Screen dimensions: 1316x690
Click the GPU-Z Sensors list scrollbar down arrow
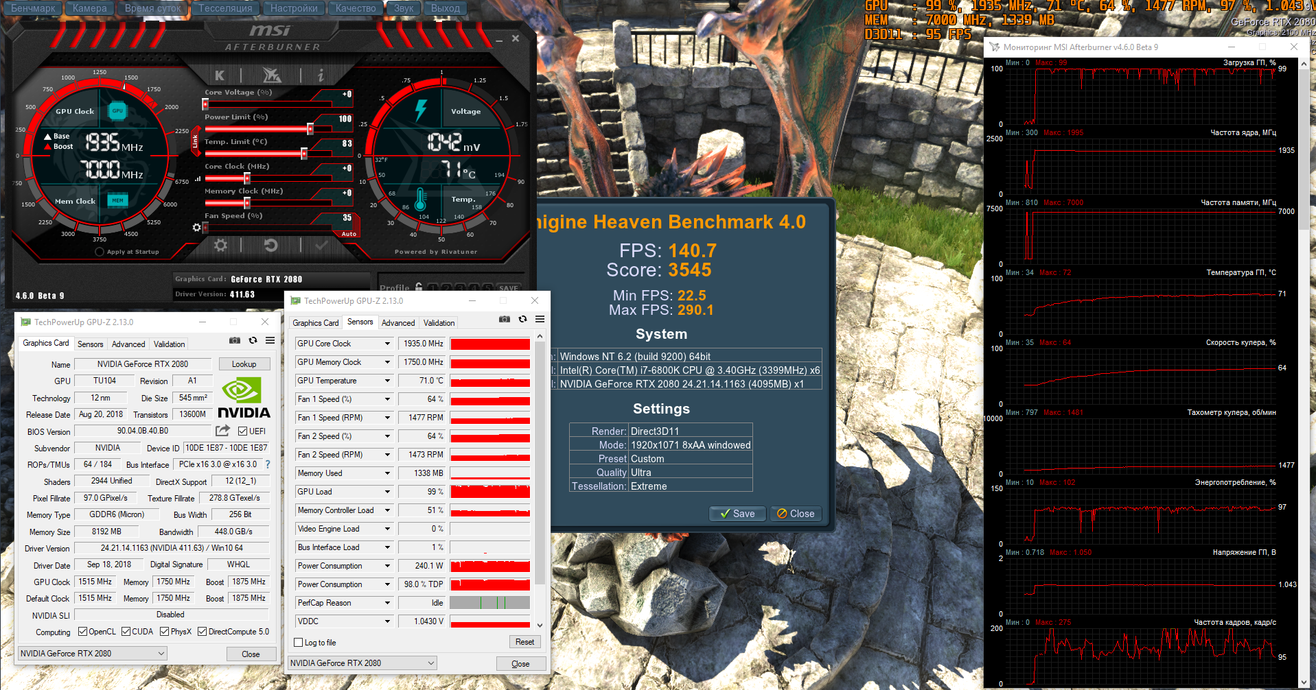[x=540, y=625]
